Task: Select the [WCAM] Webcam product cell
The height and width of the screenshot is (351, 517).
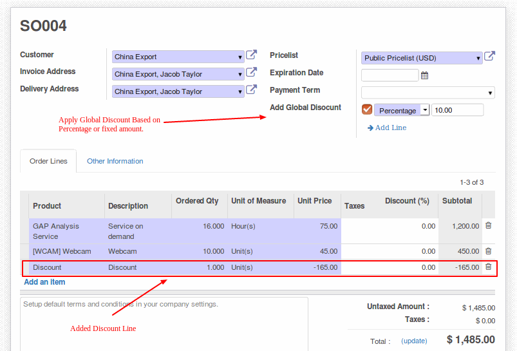Action: coord(66,251)
